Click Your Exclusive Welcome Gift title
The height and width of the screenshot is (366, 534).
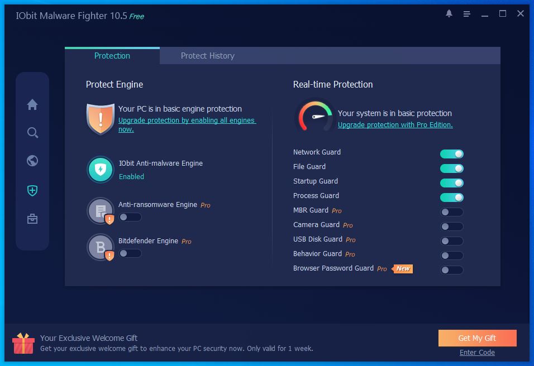click(89, 338)
